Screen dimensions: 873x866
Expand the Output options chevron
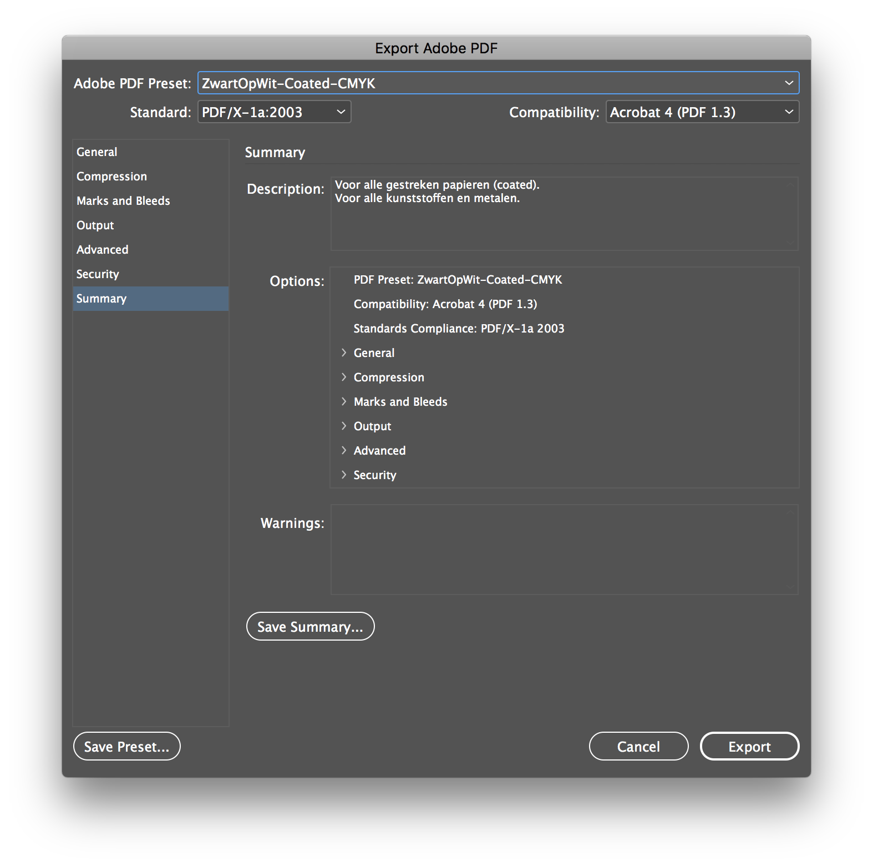(344, 426)
